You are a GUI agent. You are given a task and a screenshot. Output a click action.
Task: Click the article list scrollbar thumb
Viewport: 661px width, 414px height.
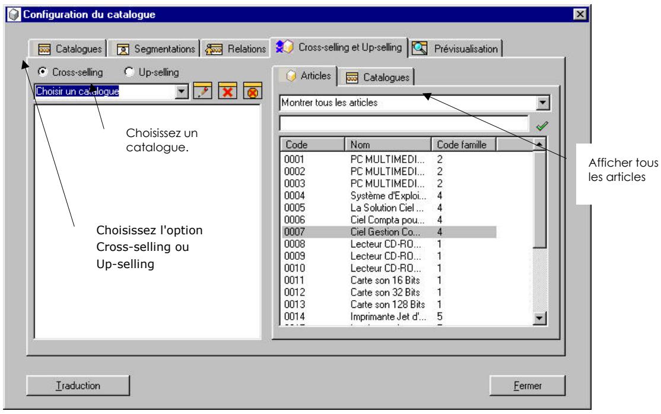click(539, 199)
